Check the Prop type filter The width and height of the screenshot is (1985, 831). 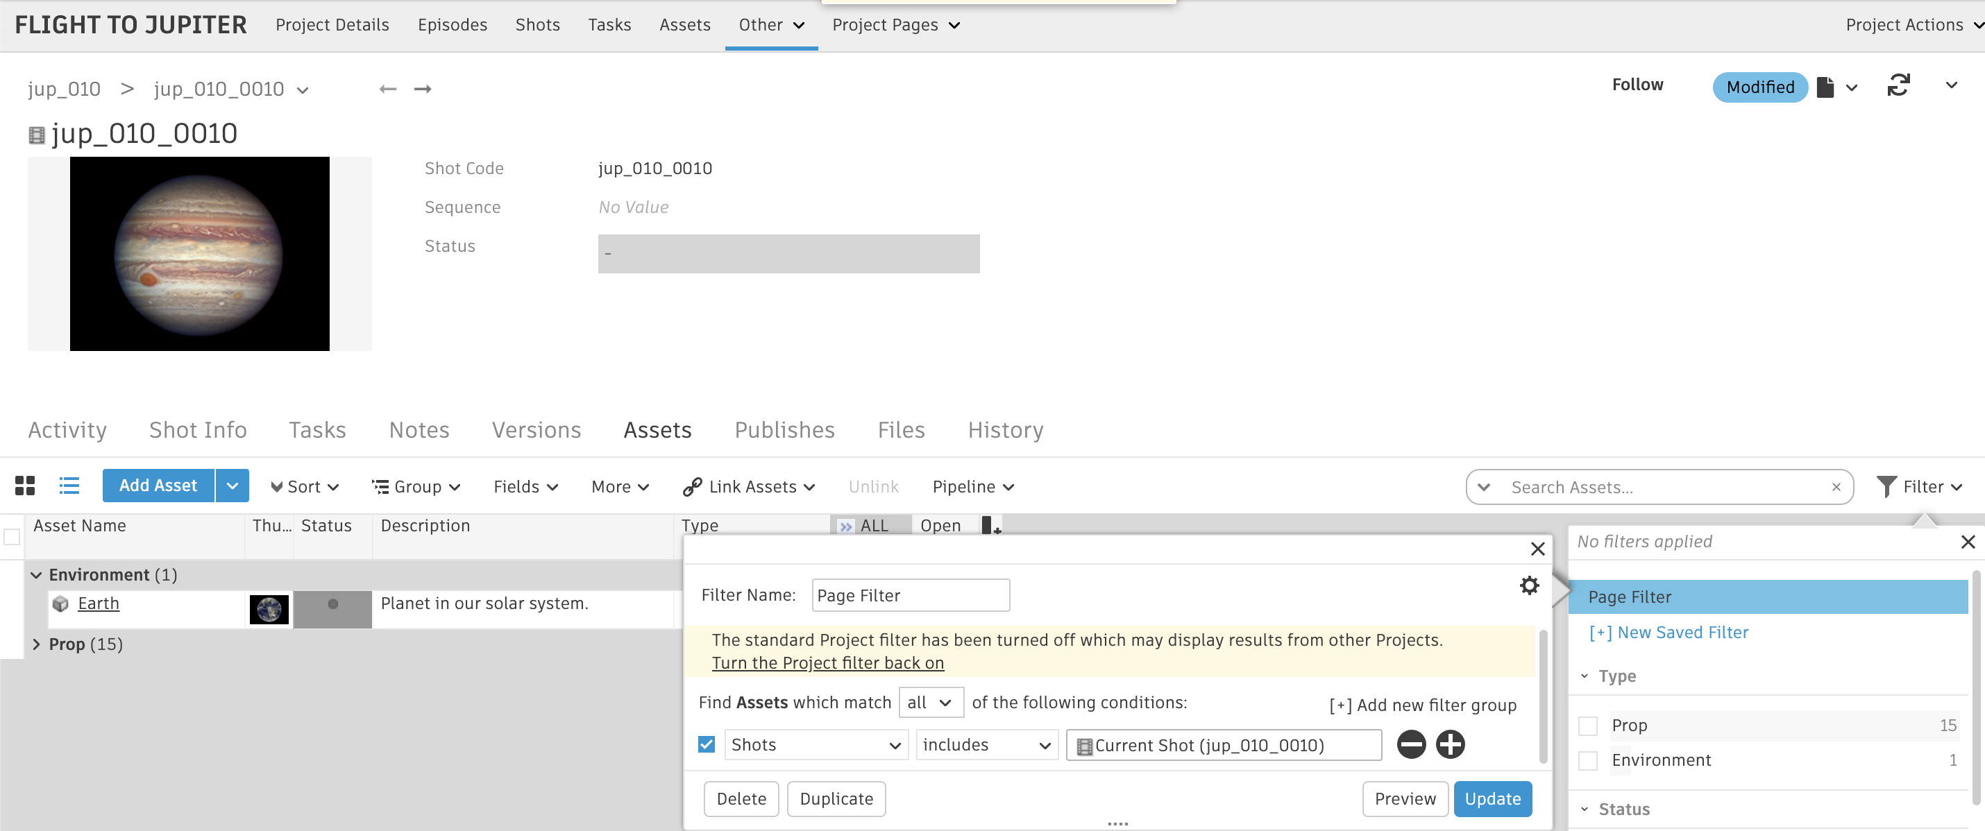point(1587,726)
